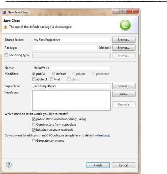This screenshot has height=174, width=167.
Task: Click the '(default)' label beside Package
Action: (105, 48)
